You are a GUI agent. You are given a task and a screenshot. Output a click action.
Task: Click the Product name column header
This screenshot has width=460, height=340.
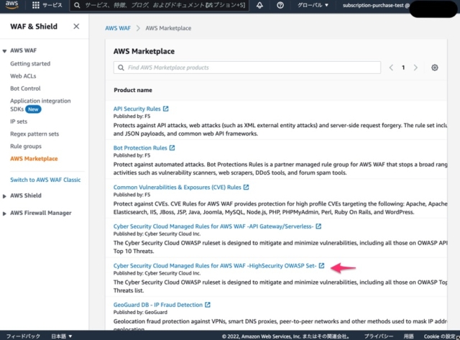133,90
